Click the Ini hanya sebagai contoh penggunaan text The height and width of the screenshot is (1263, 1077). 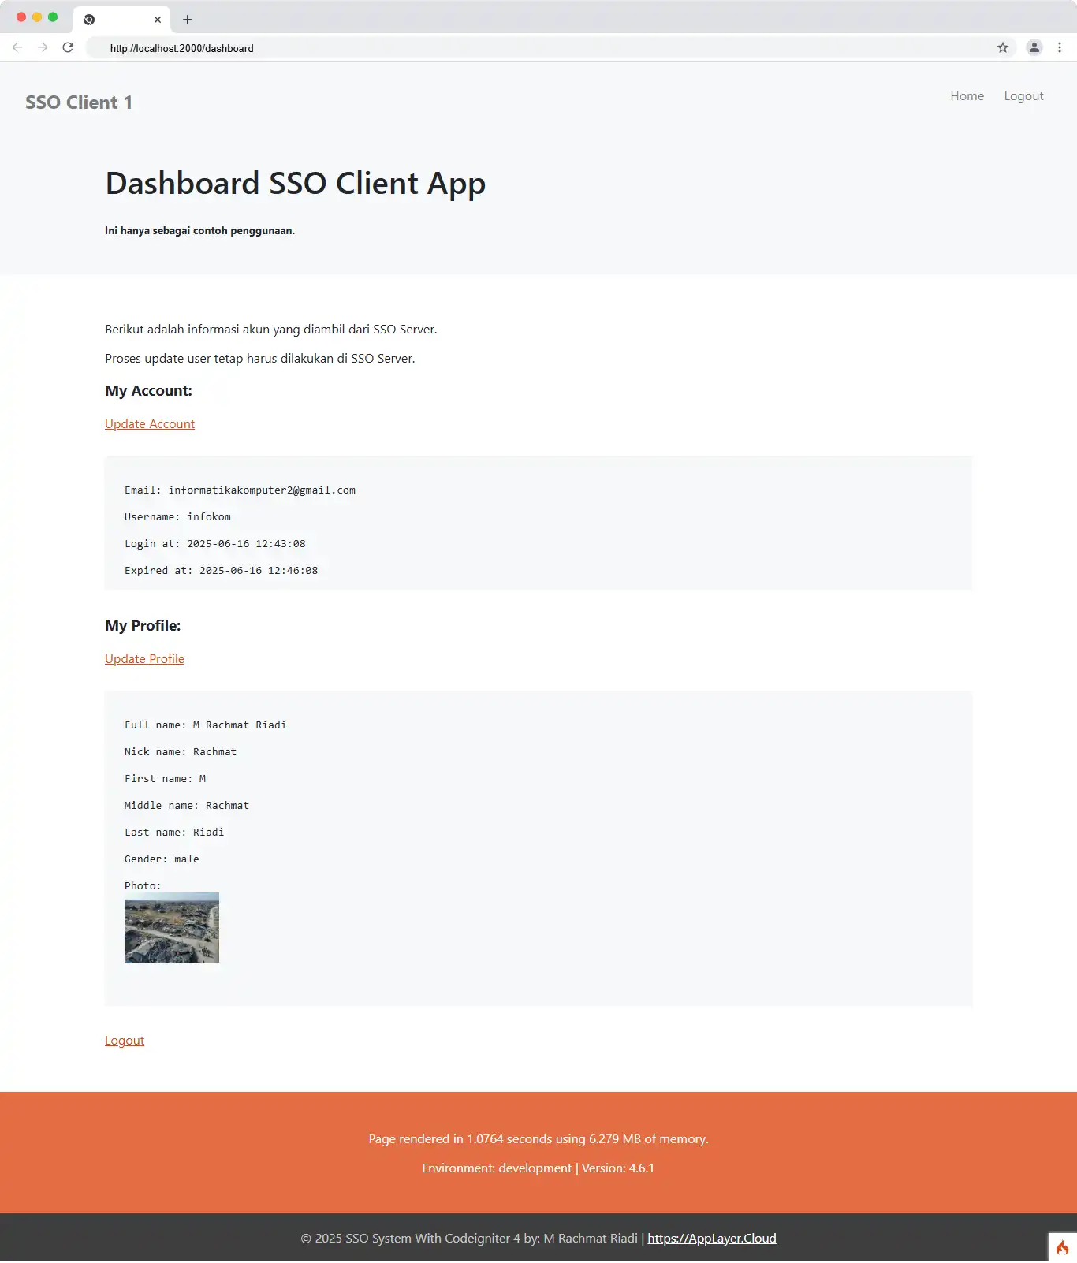(x=199, y=231)
